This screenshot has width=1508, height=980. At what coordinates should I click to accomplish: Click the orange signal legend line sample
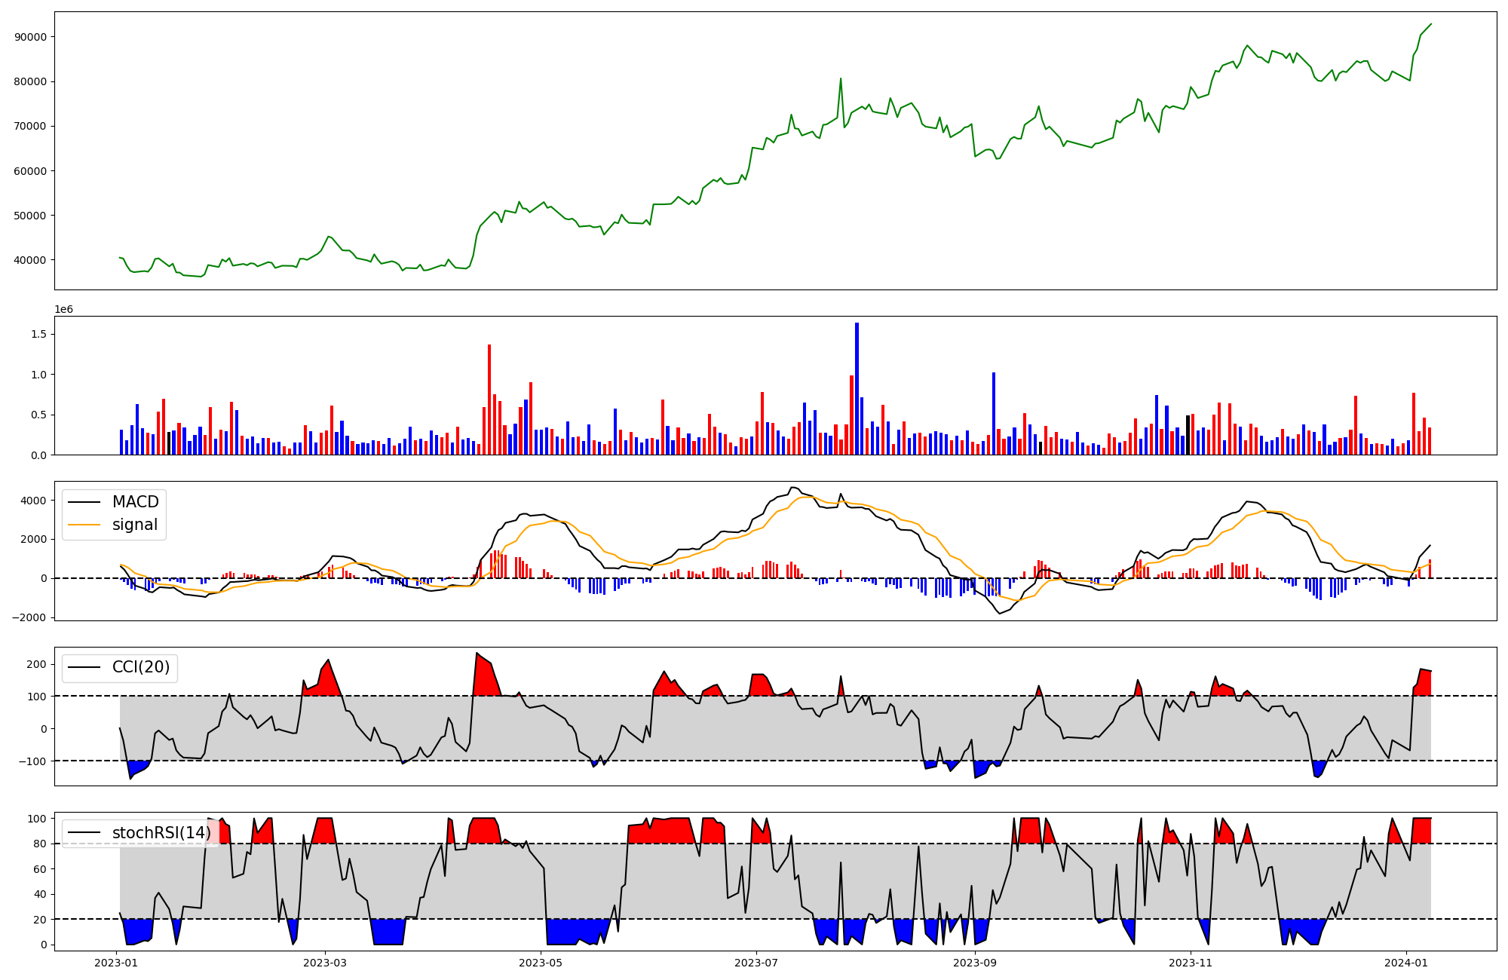click(x=84, y=525)
